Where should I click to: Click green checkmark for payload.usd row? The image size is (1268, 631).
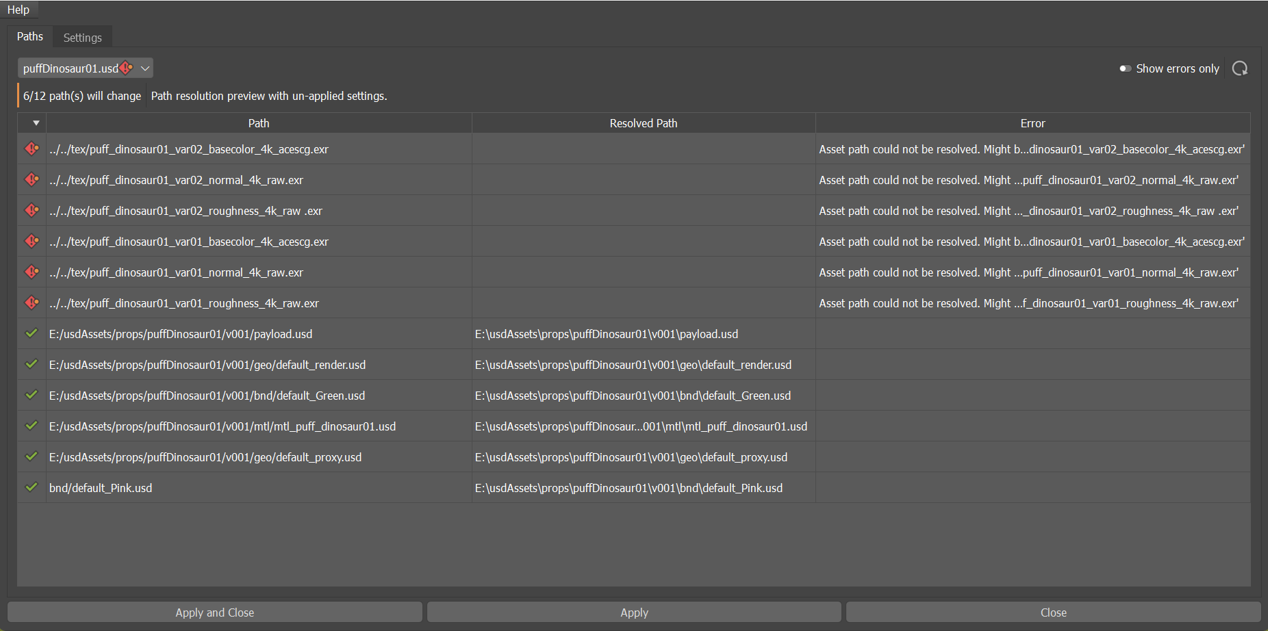(x=31, y=333)
